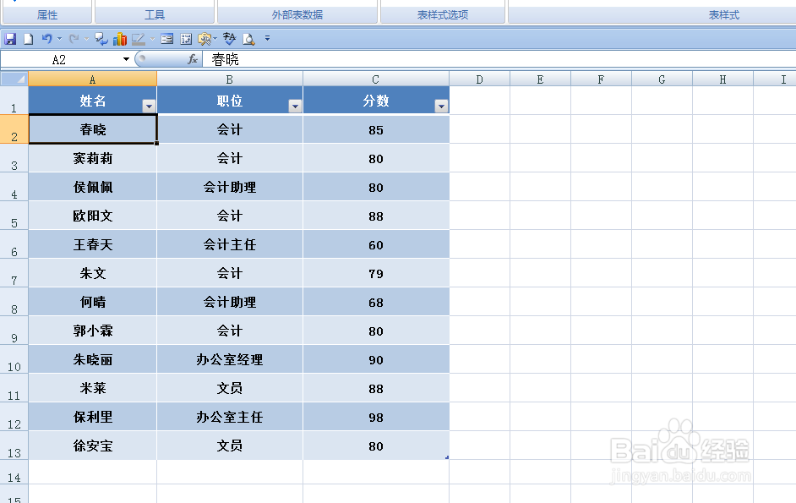Select the cell containing 何晴
Viewport: 796px width, 503px height.
[92, 302]
